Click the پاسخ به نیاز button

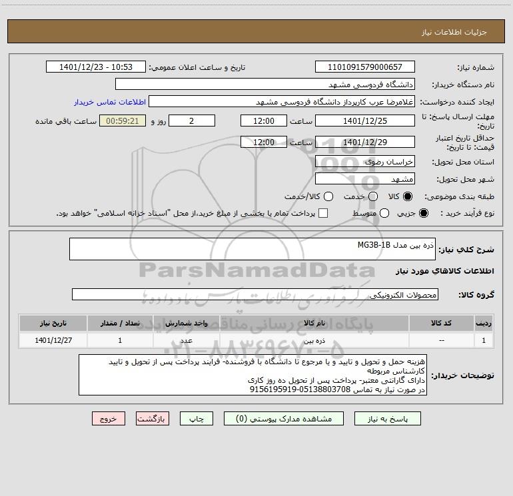click(387, 419)
